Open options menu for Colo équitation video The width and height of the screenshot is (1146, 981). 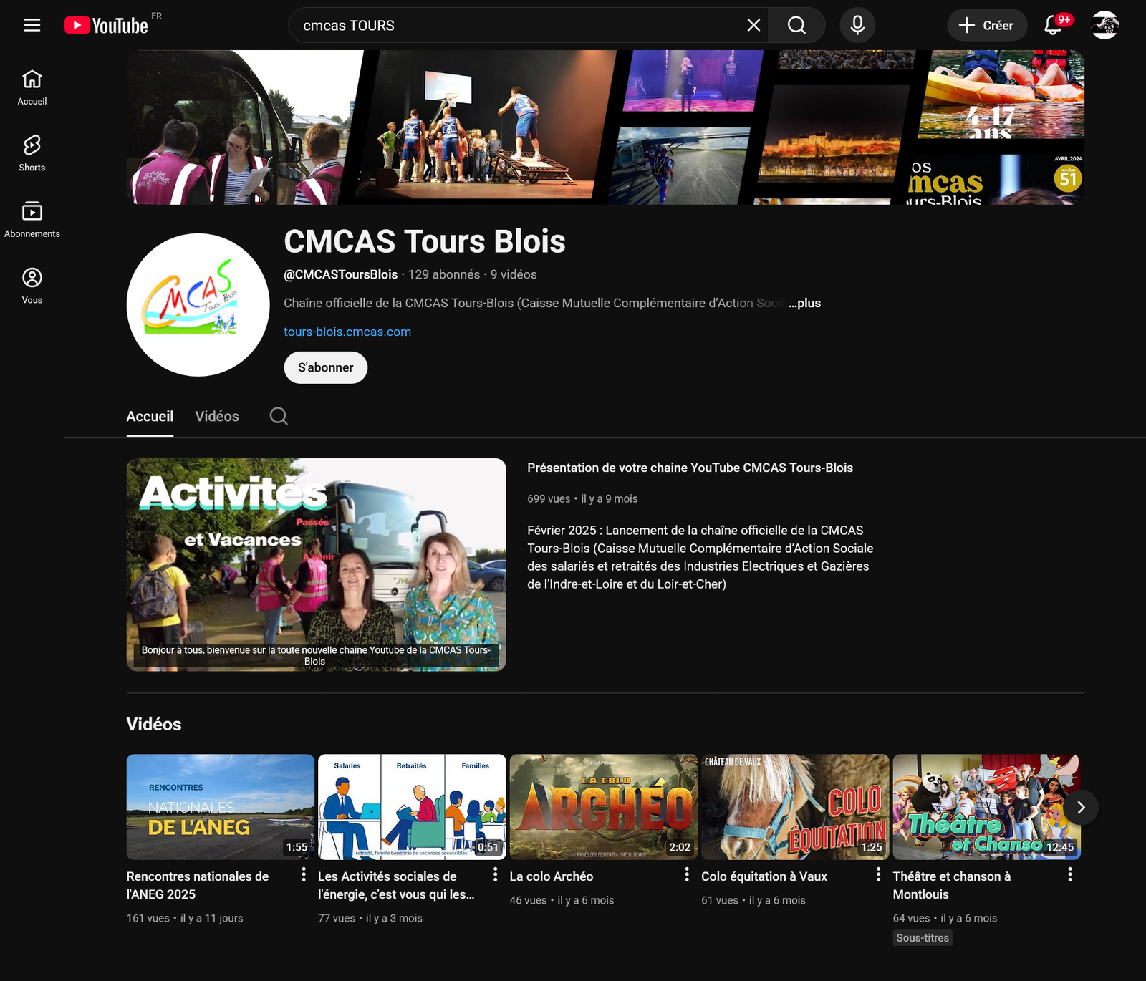878,874
